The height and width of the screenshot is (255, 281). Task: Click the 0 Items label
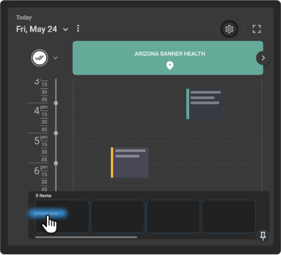43,196
